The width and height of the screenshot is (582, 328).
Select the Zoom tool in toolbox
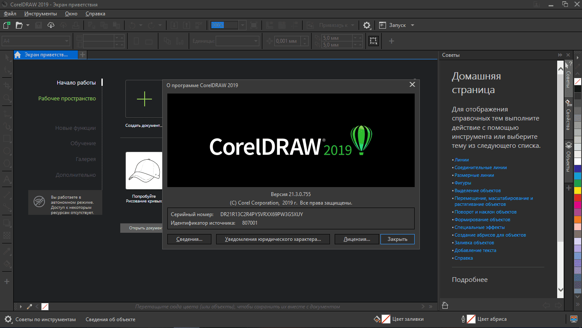tap(7, 99)
